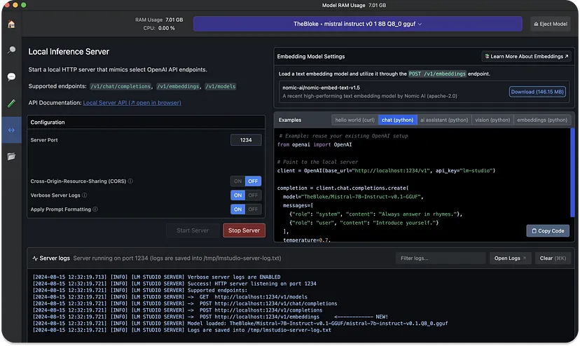This screenshot has height=346, width=580.
Task: Click the Filter logs search field
Action: tap(441, 258)
